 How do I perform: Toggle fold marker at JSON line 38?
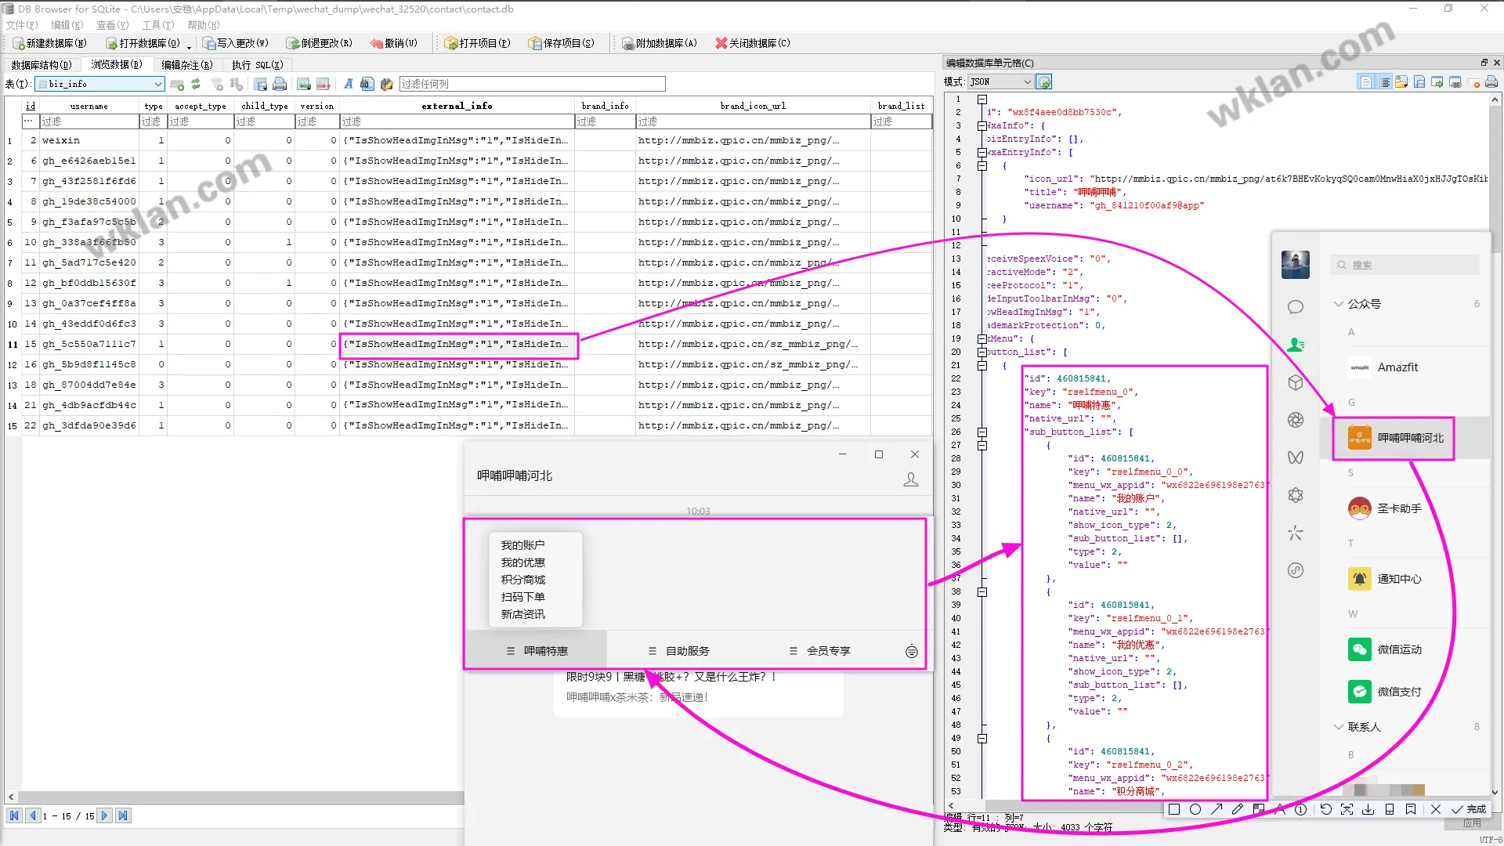point(982,592)
